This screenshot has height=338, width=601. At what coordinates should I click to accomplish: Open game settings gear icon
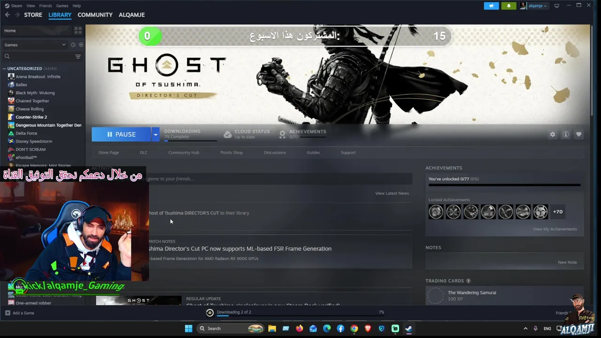coord(553,134)
